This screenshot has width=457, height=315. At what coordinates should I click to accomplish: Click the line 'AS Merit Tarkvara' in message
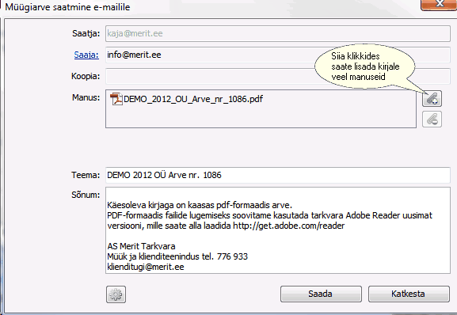click(141, 246)
